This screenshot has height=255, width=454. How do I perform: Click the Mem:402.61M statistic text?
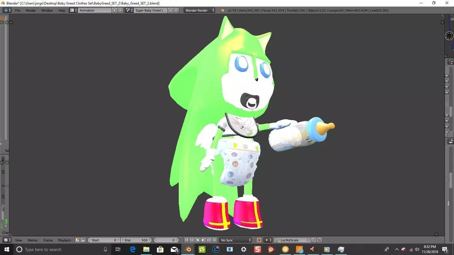(x=357, y=10)
